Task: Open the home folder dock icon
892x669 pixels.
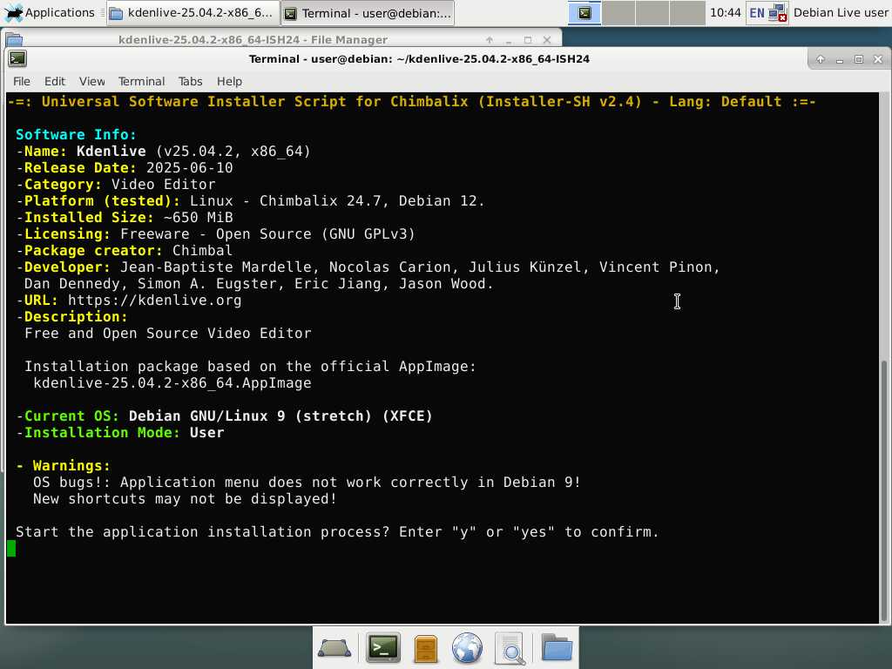Action: [557, 647]
